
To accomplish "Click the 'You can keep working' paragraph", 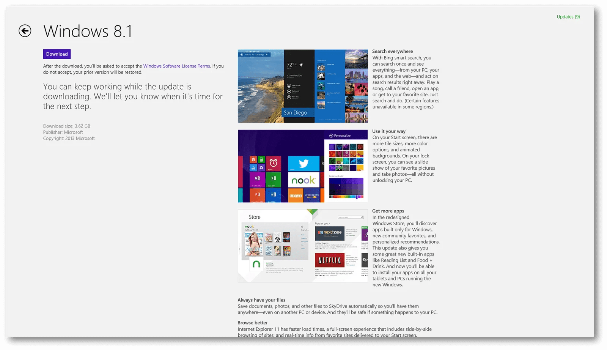I will click(133, 96).
